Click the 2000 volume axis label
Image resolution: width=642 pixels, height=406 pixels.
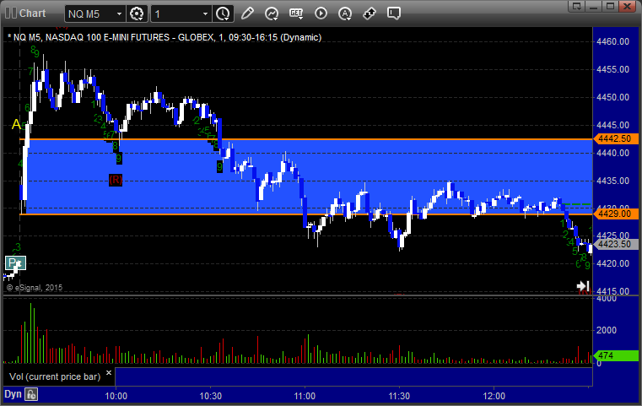tap(607, 330)
